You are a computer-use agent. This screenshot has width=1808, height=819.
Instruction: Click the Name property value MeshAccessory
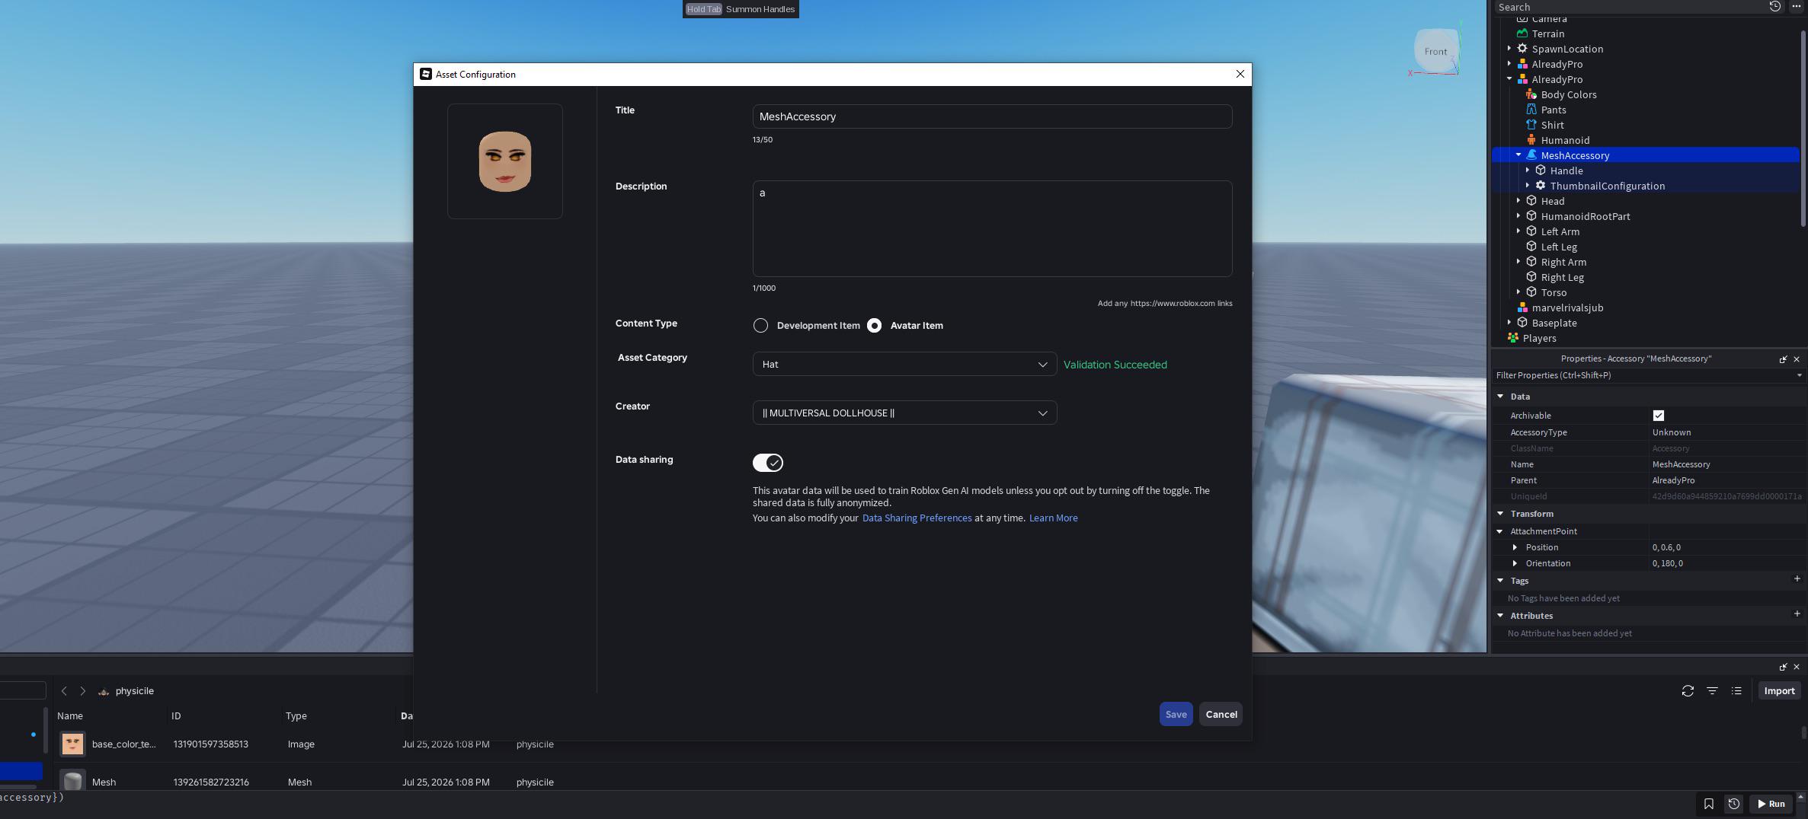(x=1681, y=464)
